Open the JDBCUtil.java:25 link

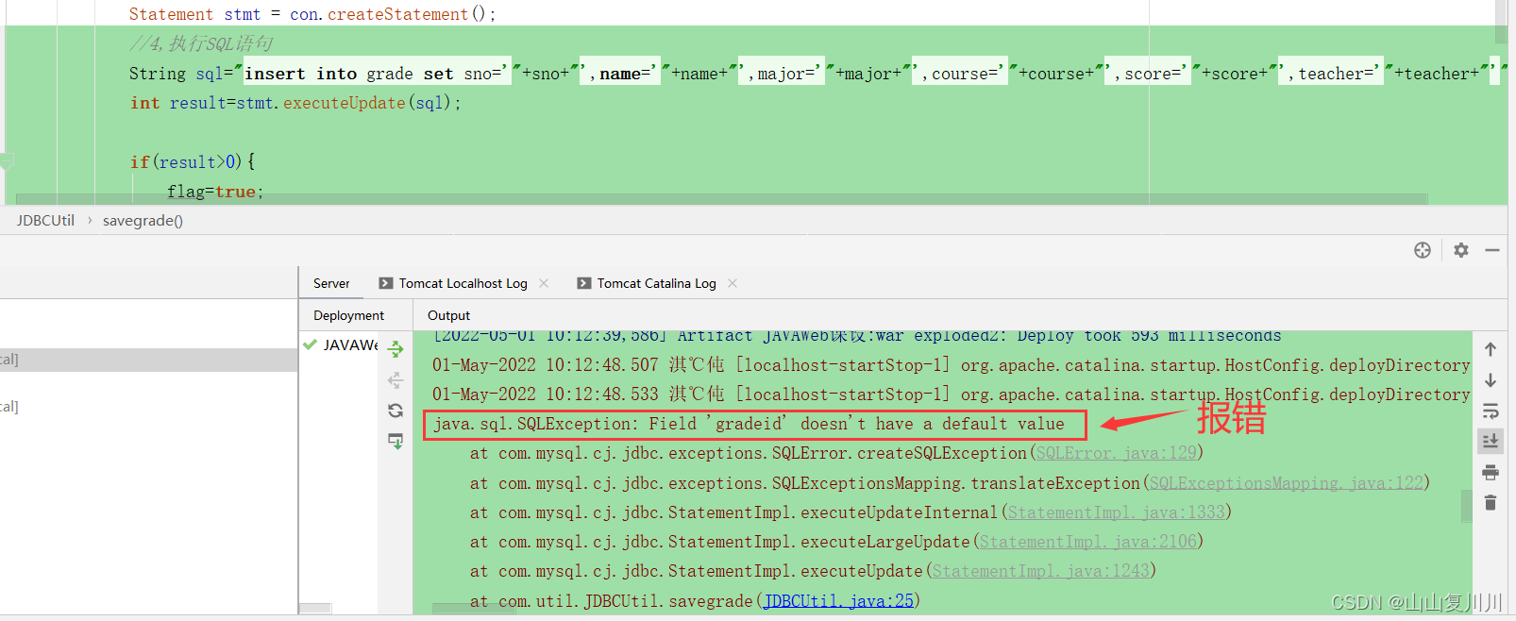click(x=838, y=600)
